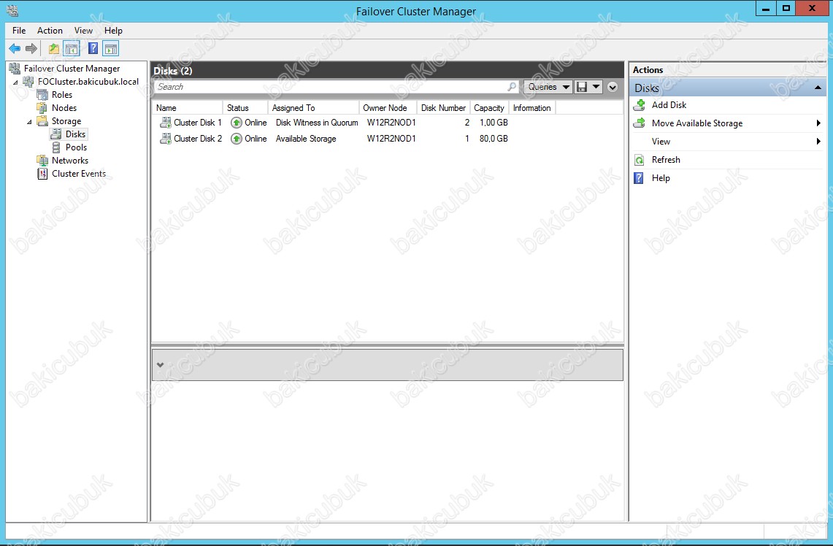Sort by the Assigned To column header
This screenshot has width=833, height=546.
313,108
